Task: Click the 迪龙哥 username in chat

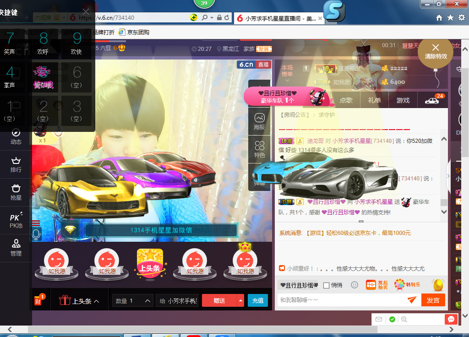Action: pyautogui.click(x=315, y=141)
